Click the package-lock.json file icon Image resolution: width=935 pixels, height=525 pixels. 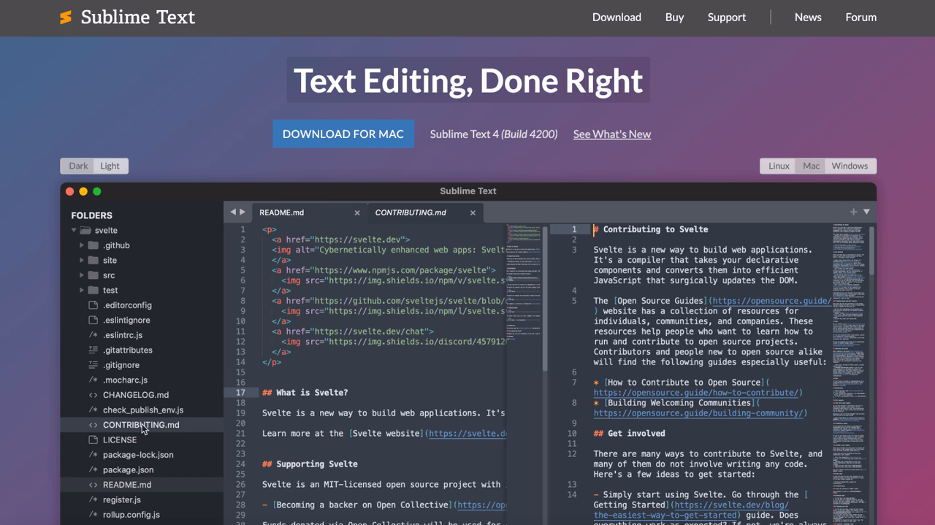[x=93, y=455]
